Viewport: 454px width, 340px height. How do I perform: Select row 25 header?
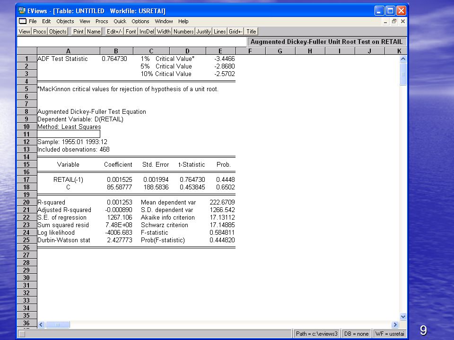tap(26, 240)
